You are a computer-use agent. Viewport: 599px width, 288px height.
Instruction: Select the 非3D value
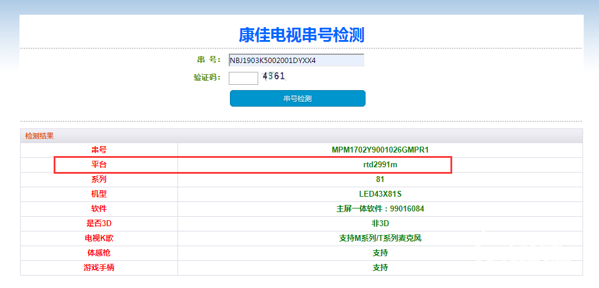point(380,224)
